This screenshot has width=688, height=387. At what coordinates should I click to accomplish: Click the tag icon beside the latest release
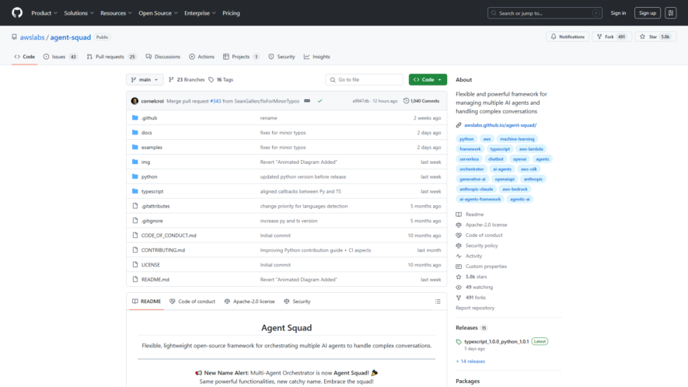tap(459, 342)
